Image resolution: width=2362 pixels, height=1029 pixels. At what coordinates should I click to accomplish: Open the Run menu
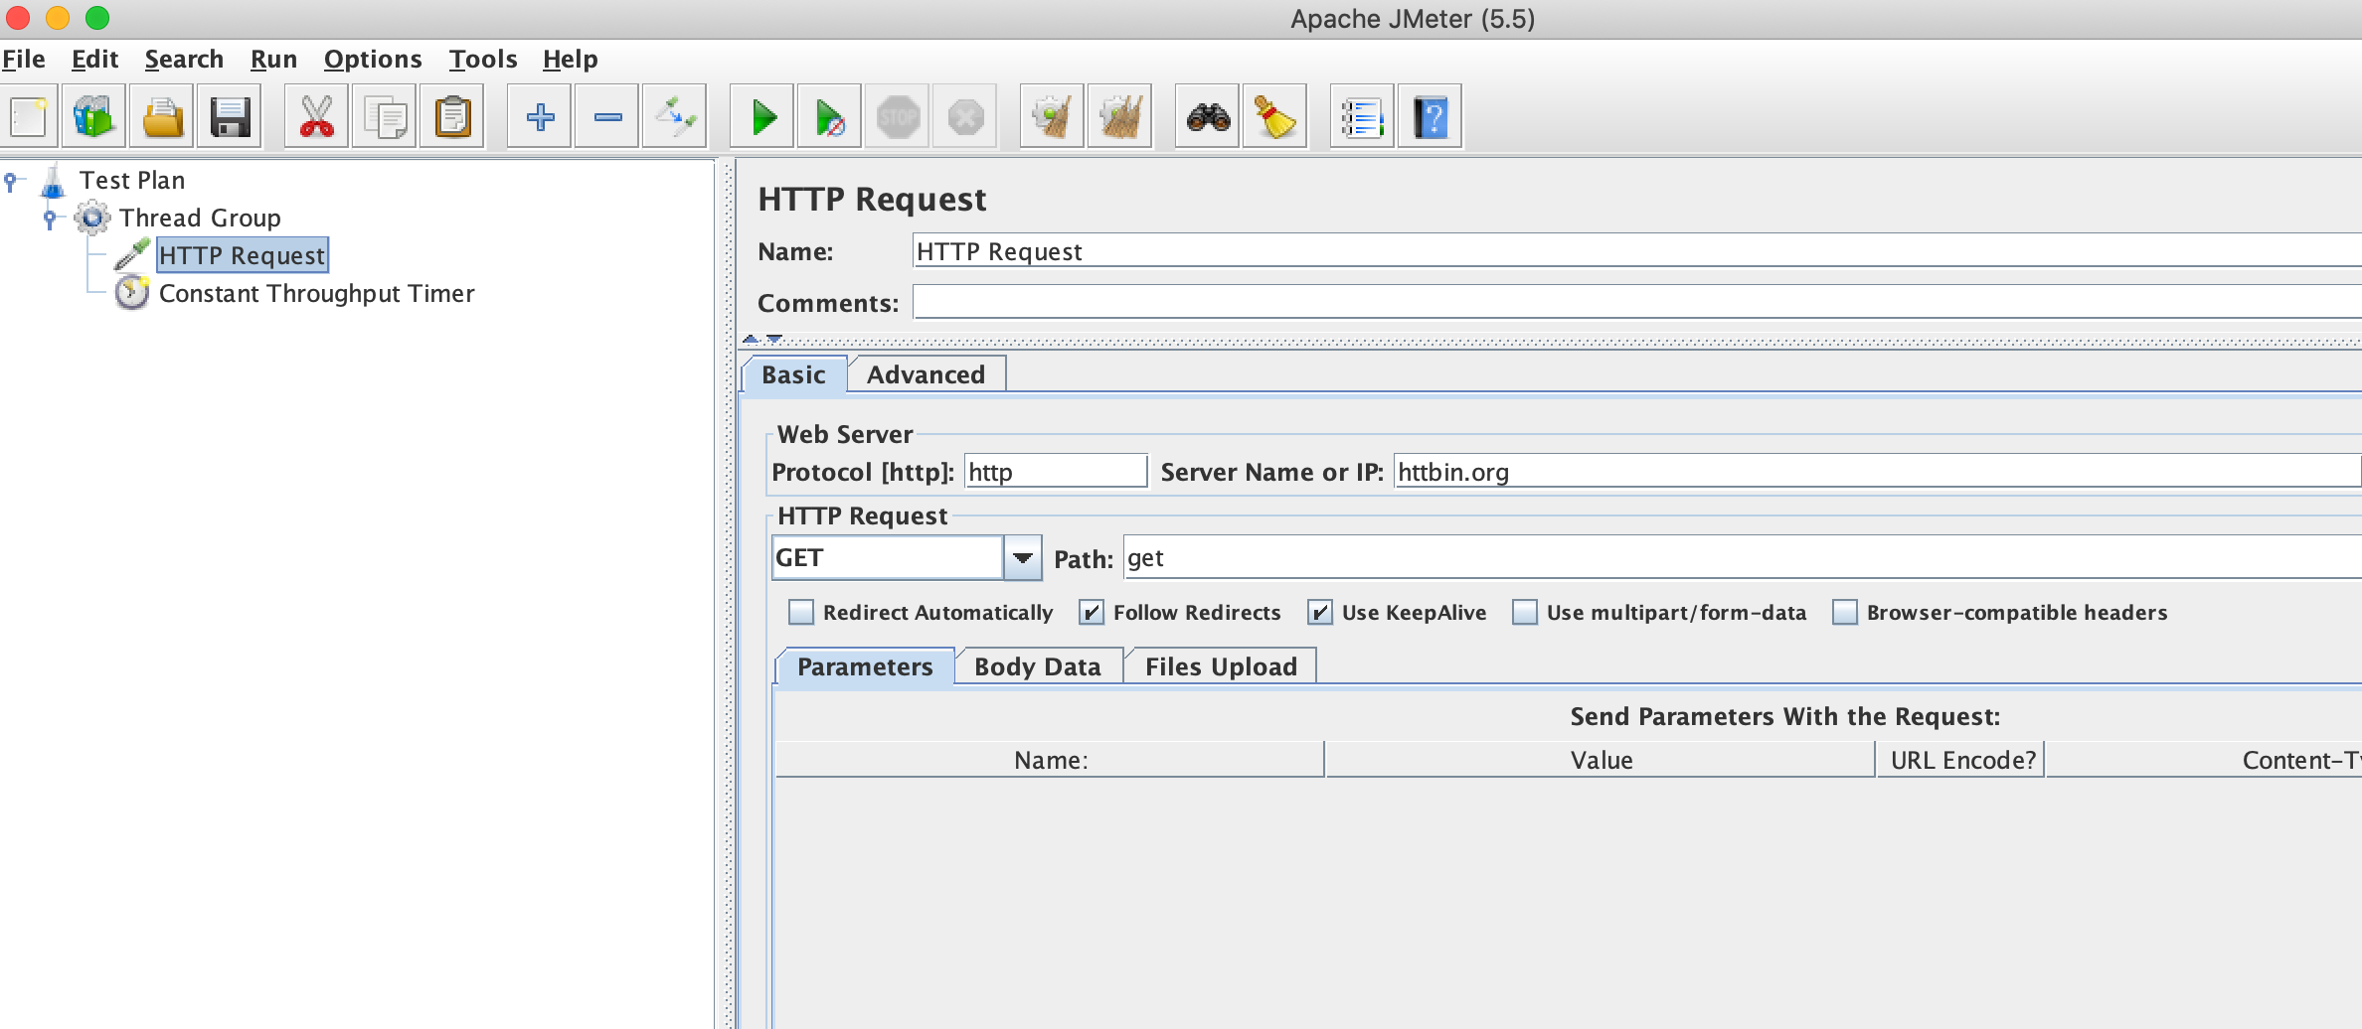273,60
